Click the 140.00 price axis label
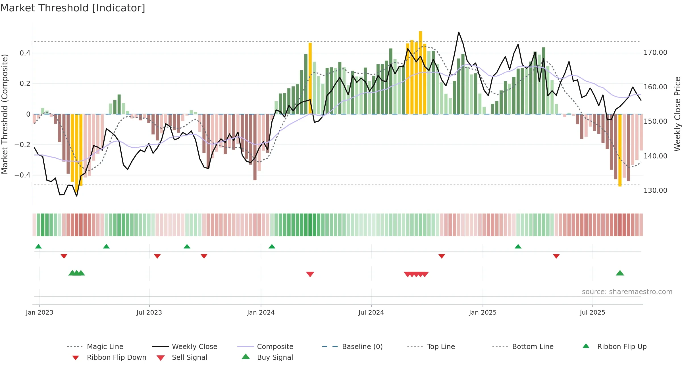The image size is (682, 384). pyautogui.click(x=656, y=156)
